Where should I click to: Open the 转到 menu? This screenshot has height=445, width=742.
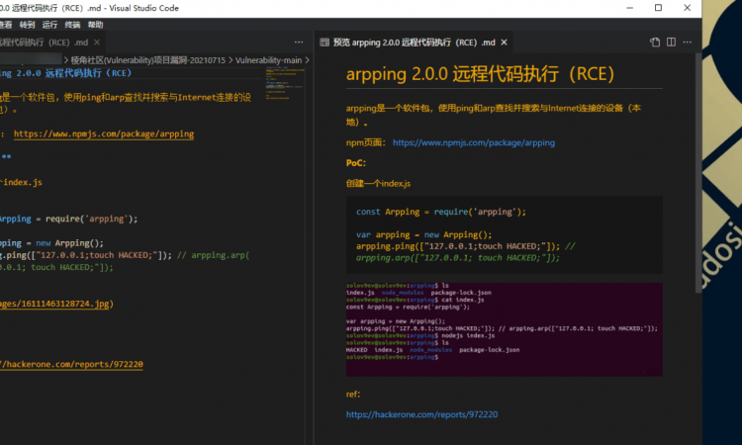(x=27, y=25)
